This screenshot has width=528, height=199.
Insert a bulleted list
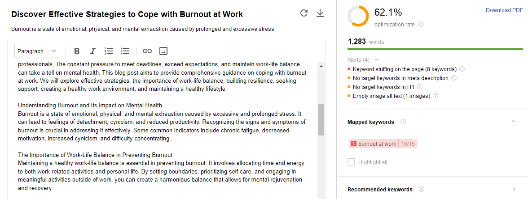tap(125, 51)
